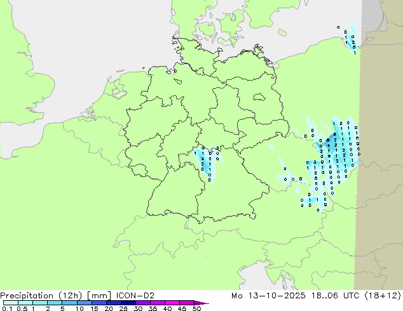This screenshot has height=311, width=403.
Task: Select the 15 mm legend color swatch
Action: click(x=99, y=303)
